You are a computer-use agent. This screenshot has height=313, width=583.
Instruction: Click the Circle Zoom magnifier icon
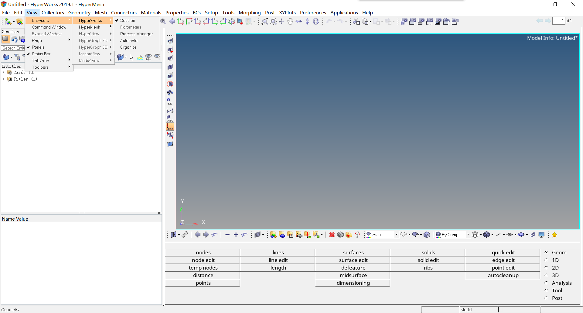pos(273,21)
